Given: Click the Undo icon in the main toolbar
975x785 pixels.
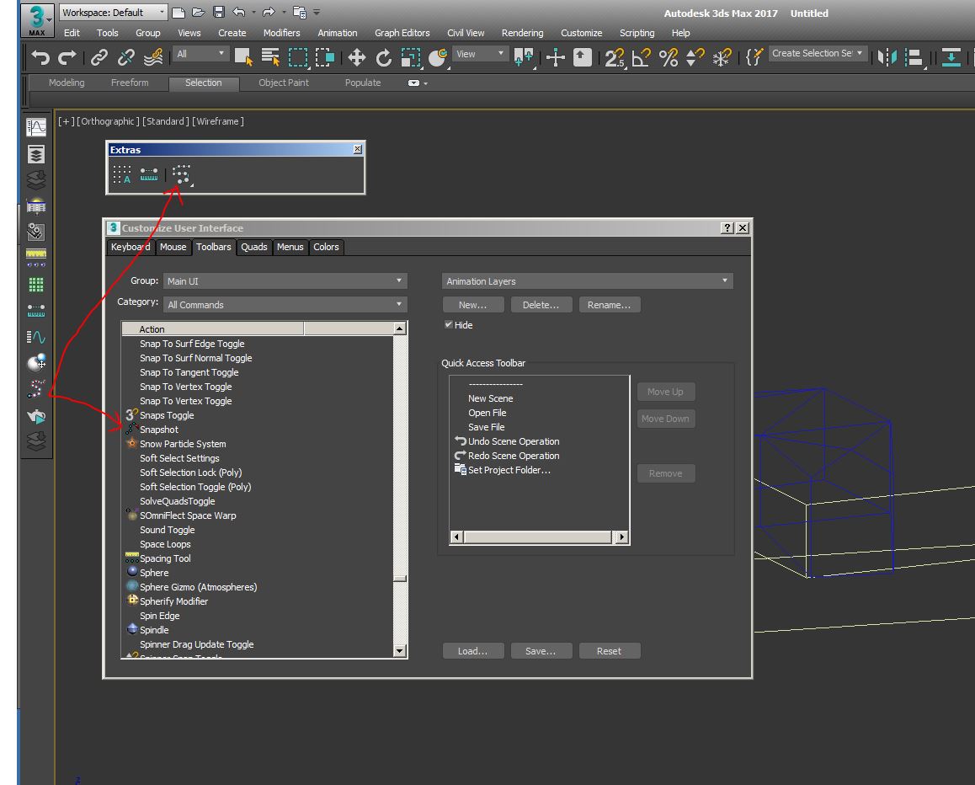Looking at the screenshot, I should point(39,57).
